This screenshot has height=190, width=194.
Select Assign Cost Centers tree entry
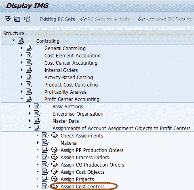coord(82,187)
